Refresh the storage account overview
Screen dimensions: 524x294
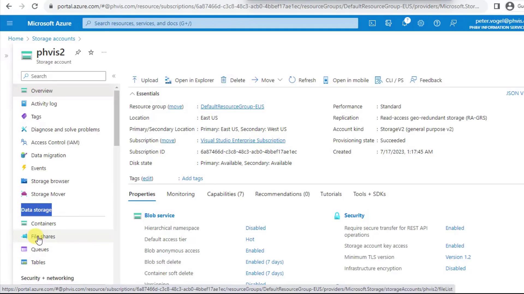302,80
